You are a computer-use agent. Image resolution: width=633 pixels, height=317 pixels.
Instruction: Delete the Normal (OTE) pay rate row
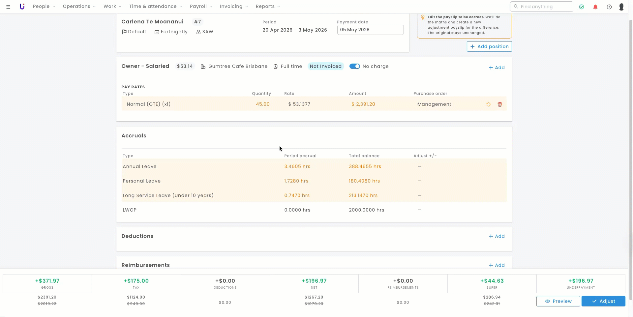tap(500, 104)
